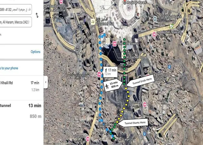Click Le Meridien Makkah hotel pin

click(154, 35)
